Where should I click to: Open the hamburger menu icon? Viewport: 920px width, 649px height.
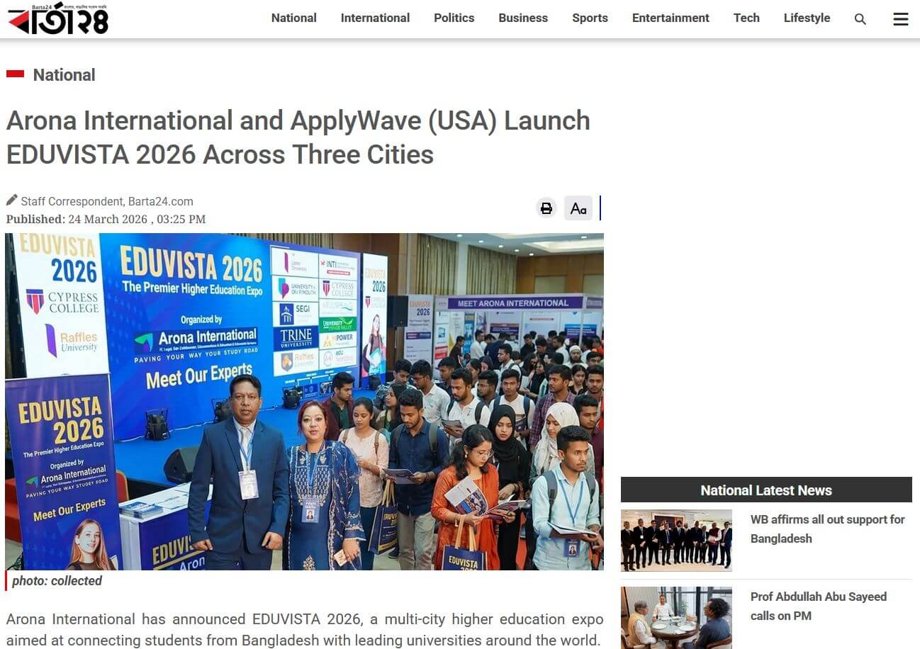pyautogui.click(x=900, y=19)
